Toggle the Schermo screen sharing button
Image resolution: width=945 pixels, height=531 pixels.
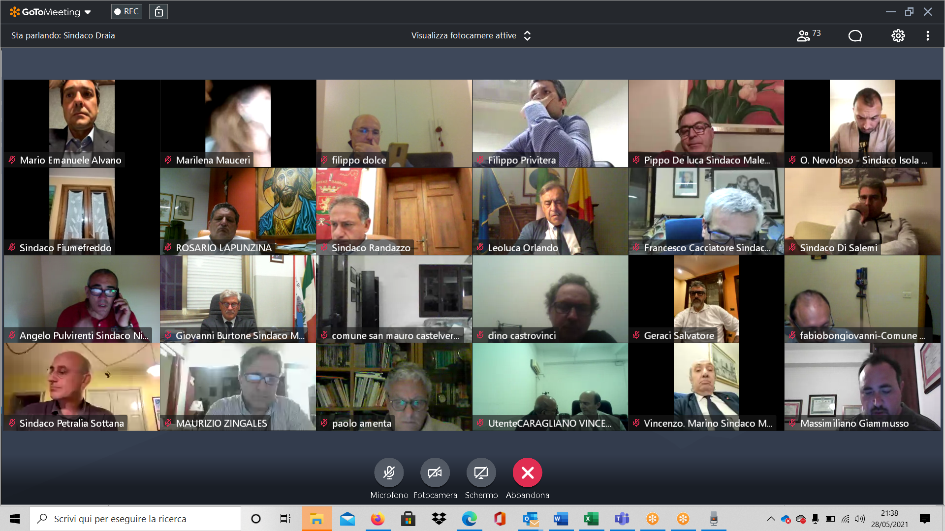click(x=481, y=472)
